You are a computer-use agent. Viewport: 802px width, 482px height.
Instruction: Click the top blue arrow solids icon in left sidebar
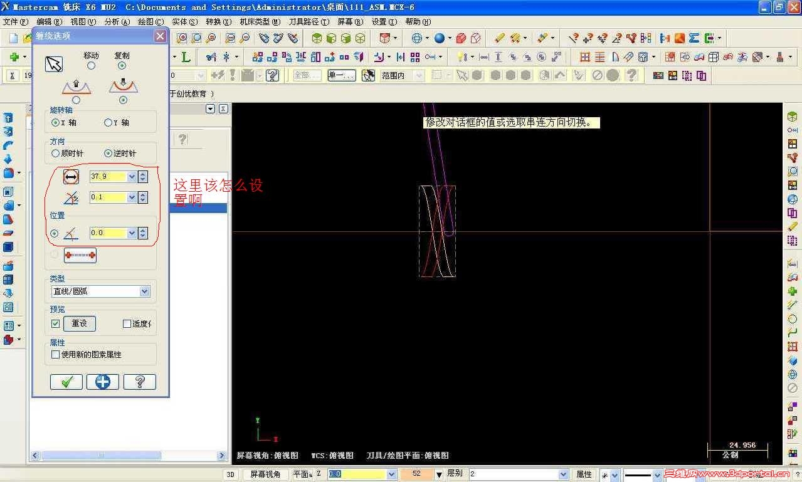pyautogui.click(x=8, y=118)
